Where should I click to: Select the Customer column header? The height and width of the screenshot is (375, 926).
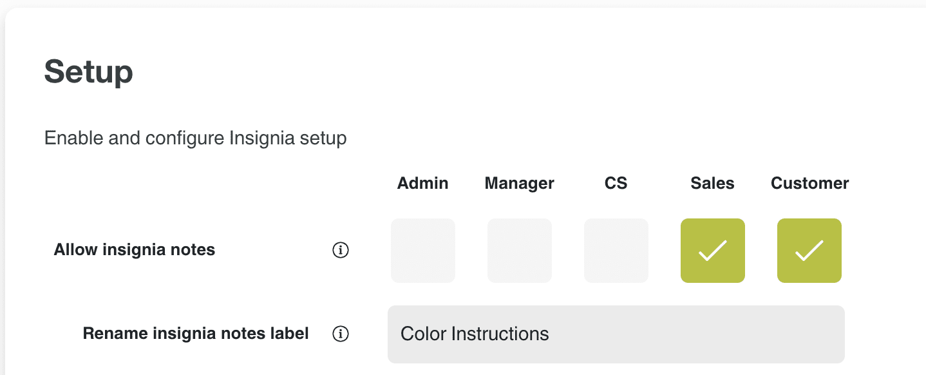pyautogui.click(x=810, y=183)
